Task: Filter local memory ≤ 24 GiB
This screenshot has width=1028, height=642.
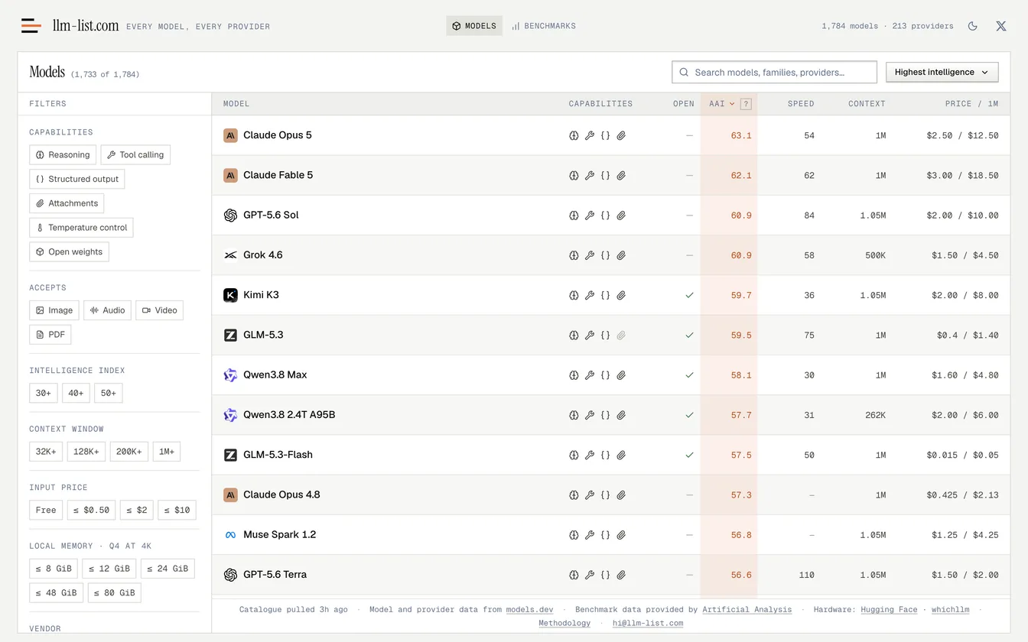Action: tap(168, 569)
